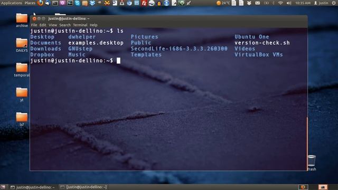Screen dimensions: 338x190
Task: Open the Places menu in top panel
Action: tap(30, 3)
